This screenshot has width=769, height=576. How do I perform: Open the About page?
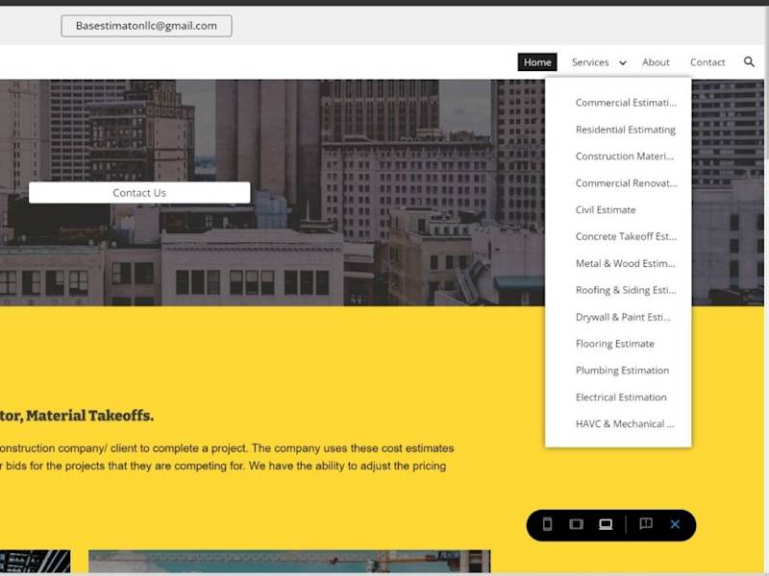(656, 62)
